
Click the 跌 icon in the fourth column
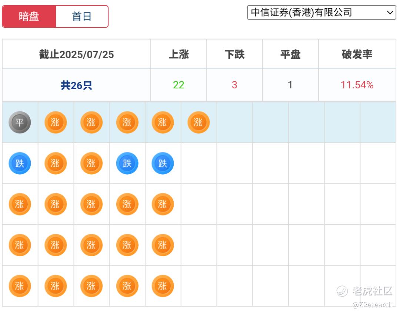click(x=127, y=163)
